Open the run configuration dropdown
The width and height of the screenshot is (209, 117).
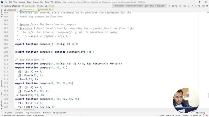tap(139, 6)
